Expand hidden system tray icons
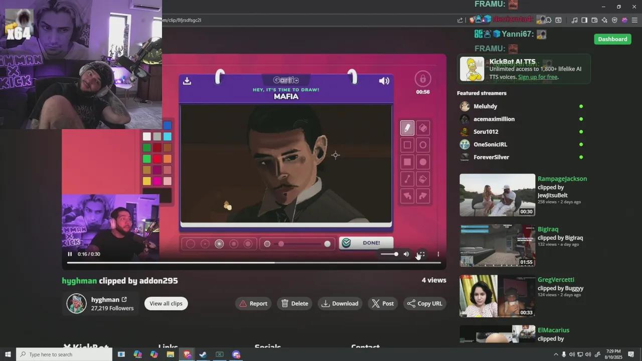This screenshot has width=642, height=361. (556, 354)
